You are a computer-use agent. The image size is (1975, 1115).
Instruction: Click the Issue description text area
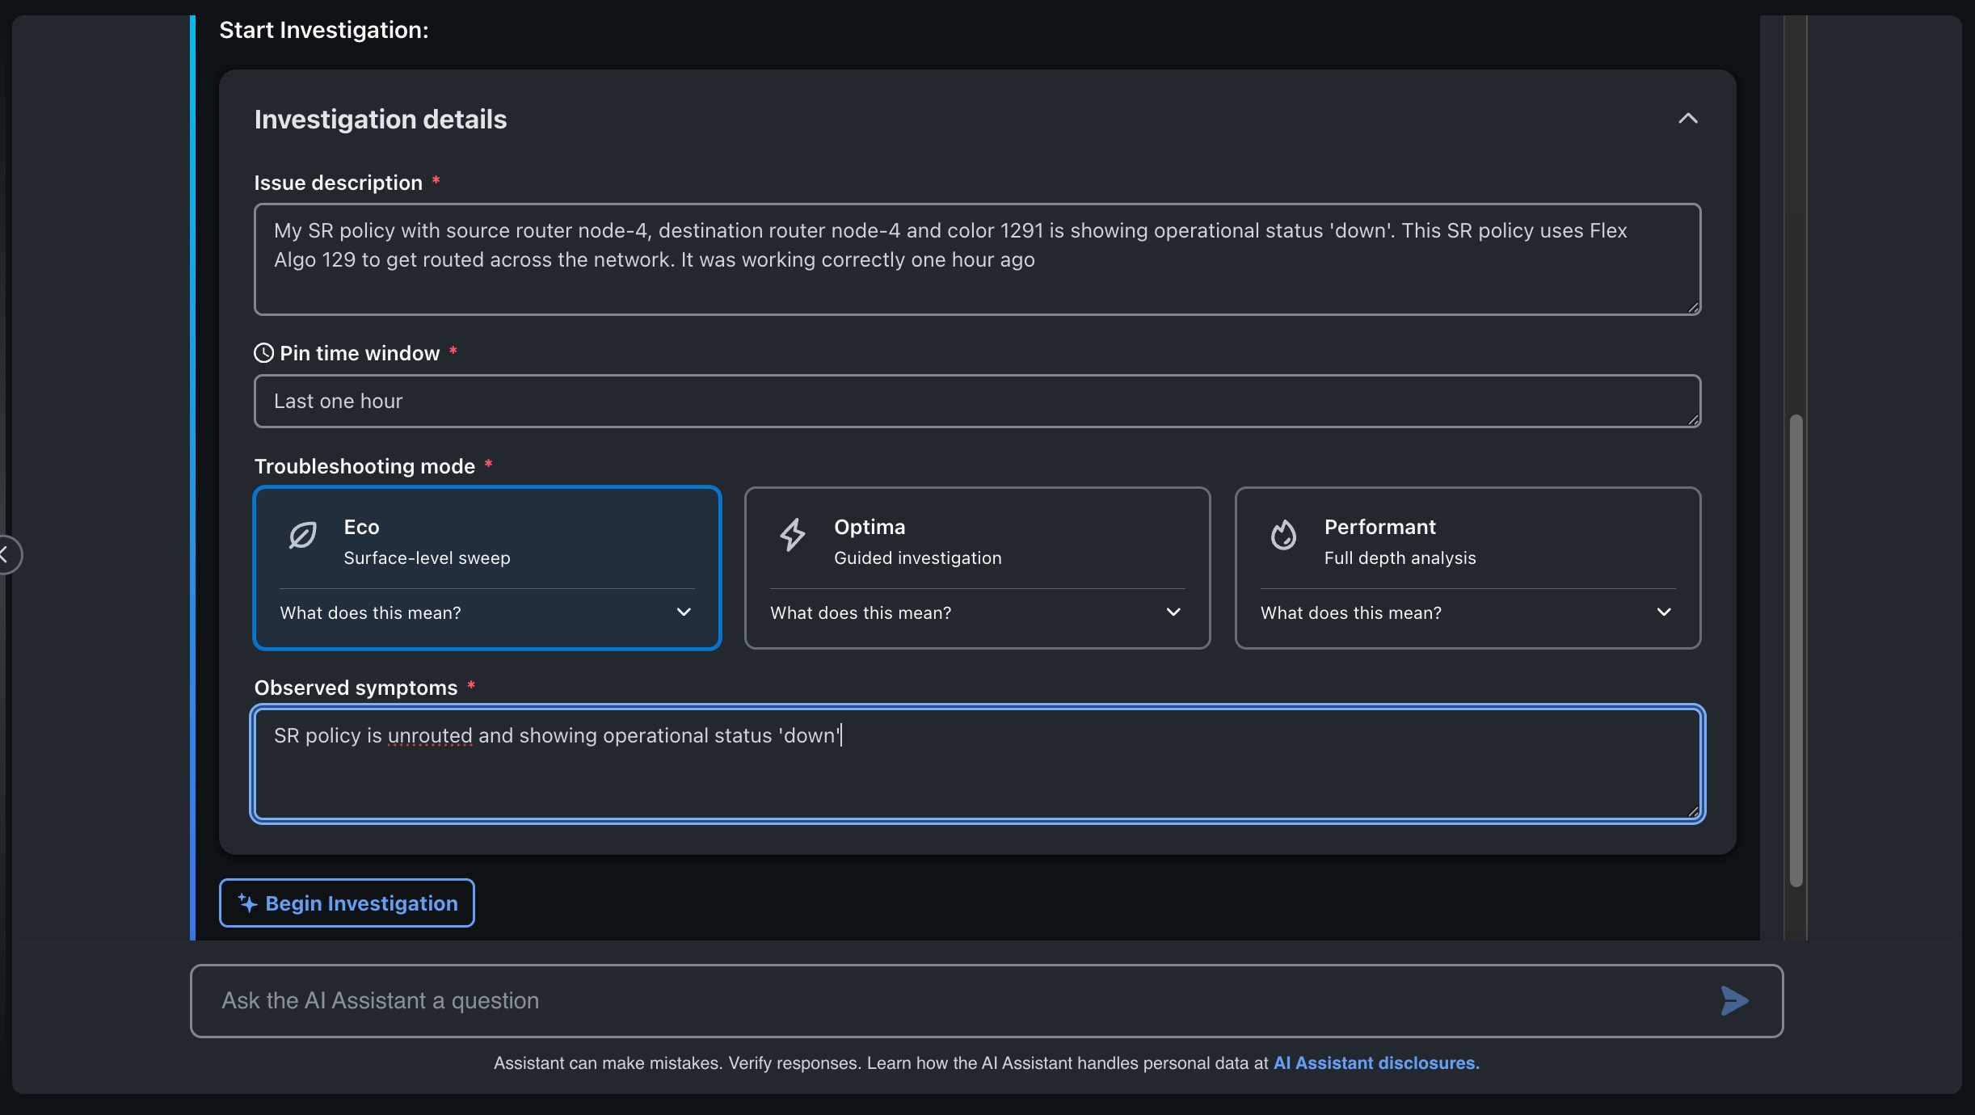tap(977, 259)
